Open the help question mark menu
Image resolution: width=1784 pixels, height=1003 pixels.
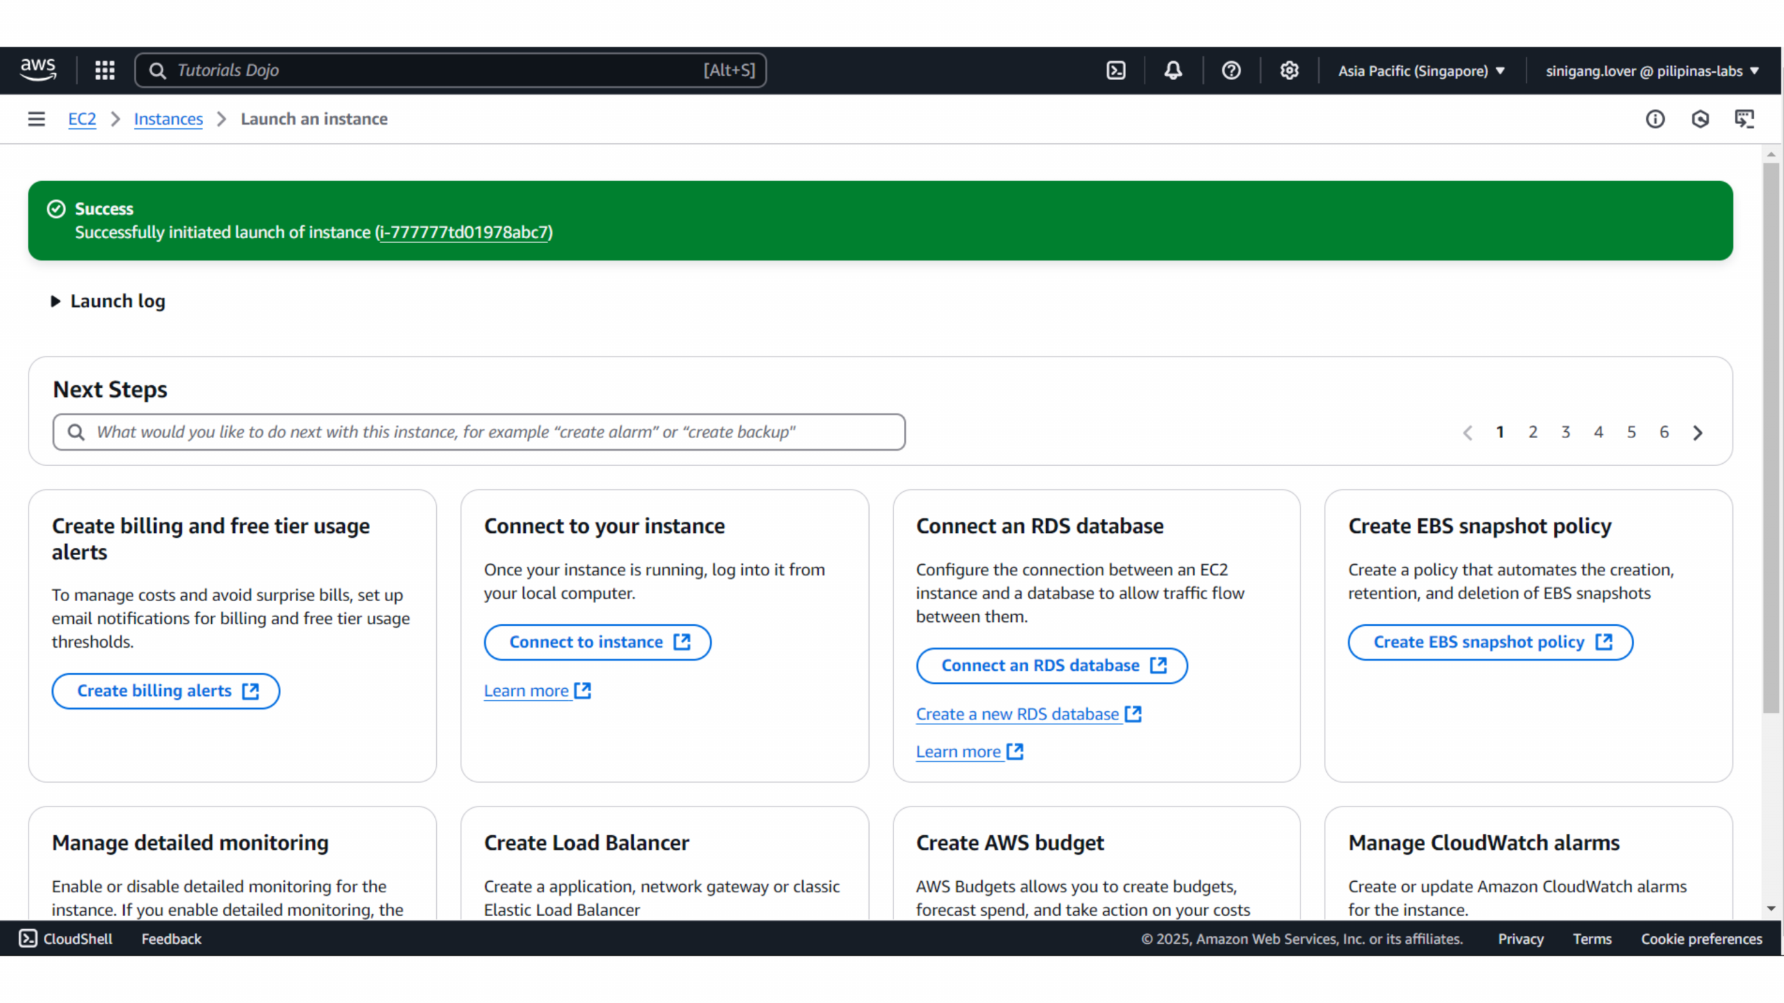pos(1231,70)
